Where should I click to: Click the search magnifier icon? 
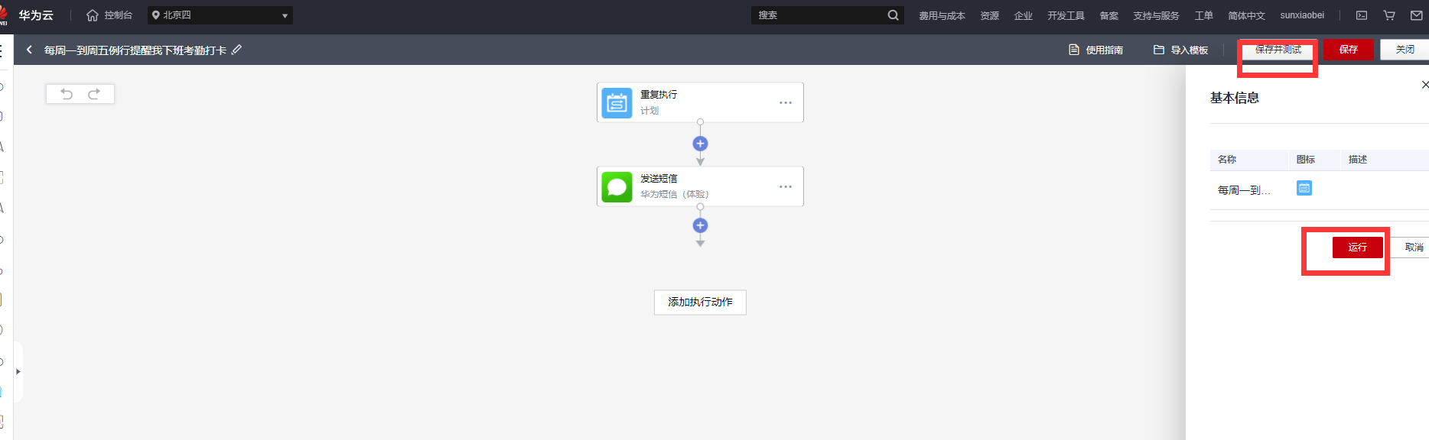pos(893,15)
